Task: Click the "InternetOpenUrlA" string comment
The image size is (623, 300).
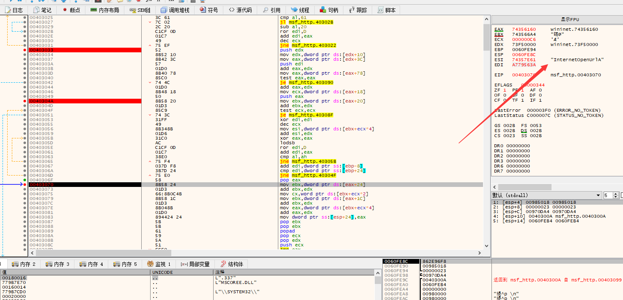Action: [577, 60]
